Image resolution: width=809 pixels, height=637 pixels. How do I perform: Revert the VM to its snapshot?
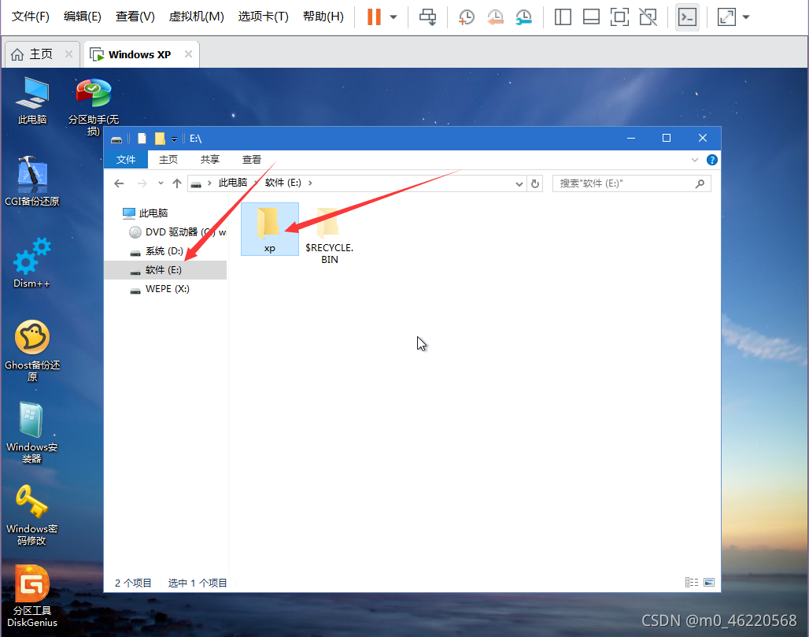tap(495, 17)
